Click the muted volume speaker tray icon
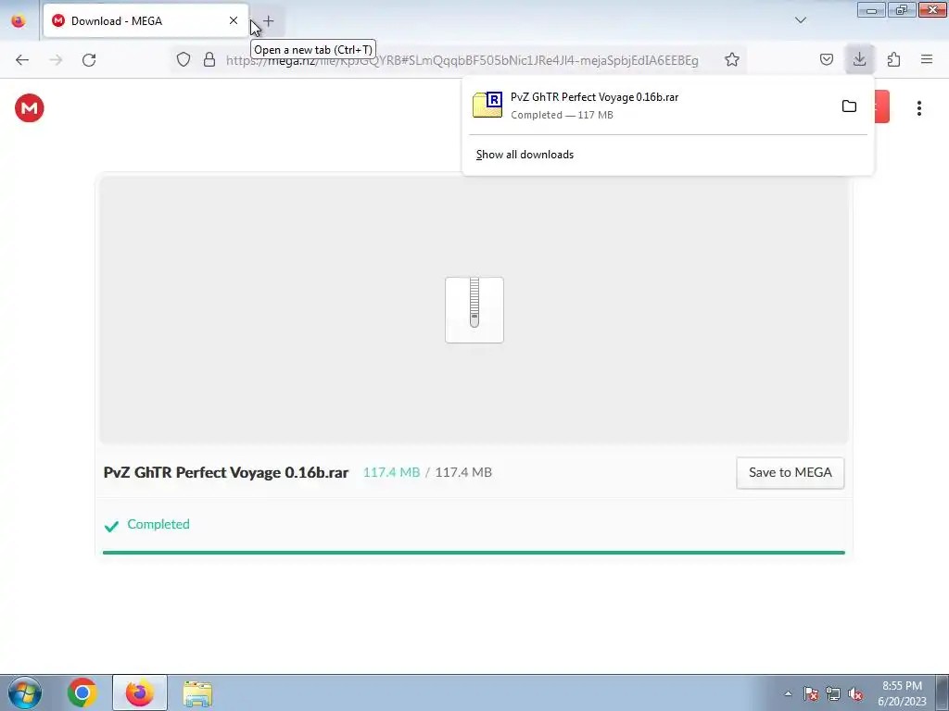 [855, 693]
